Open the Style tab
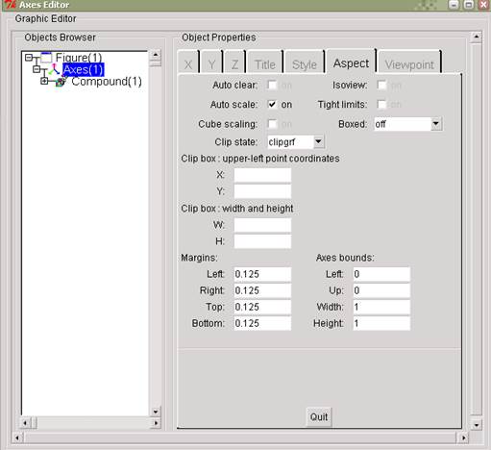 click(x=305, y=63)
